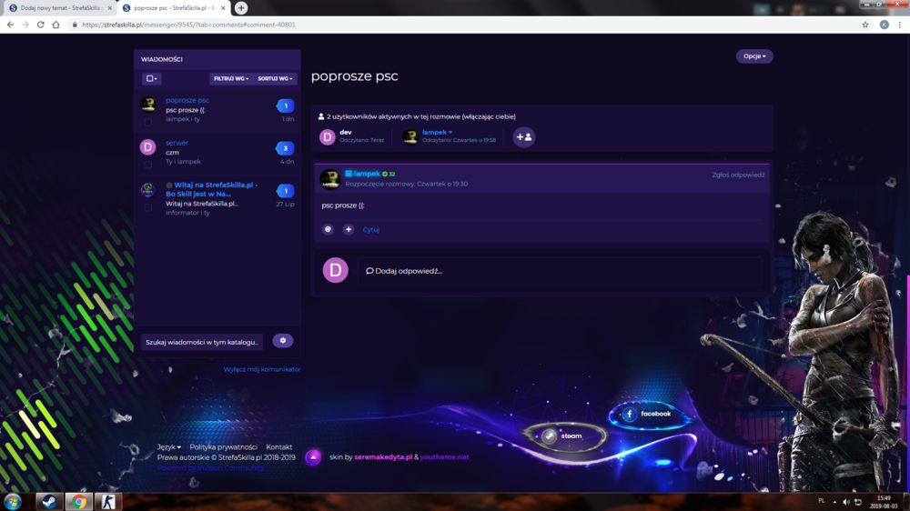Go to the browser home icon
910x511 pixels.
[x=56, y=25]
